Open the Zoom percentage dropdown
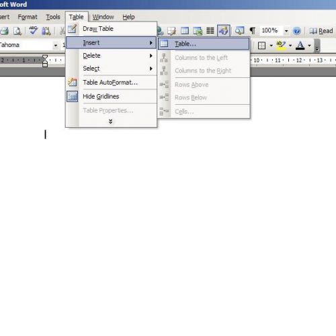The image size is (336, 336). pos(286,31)
